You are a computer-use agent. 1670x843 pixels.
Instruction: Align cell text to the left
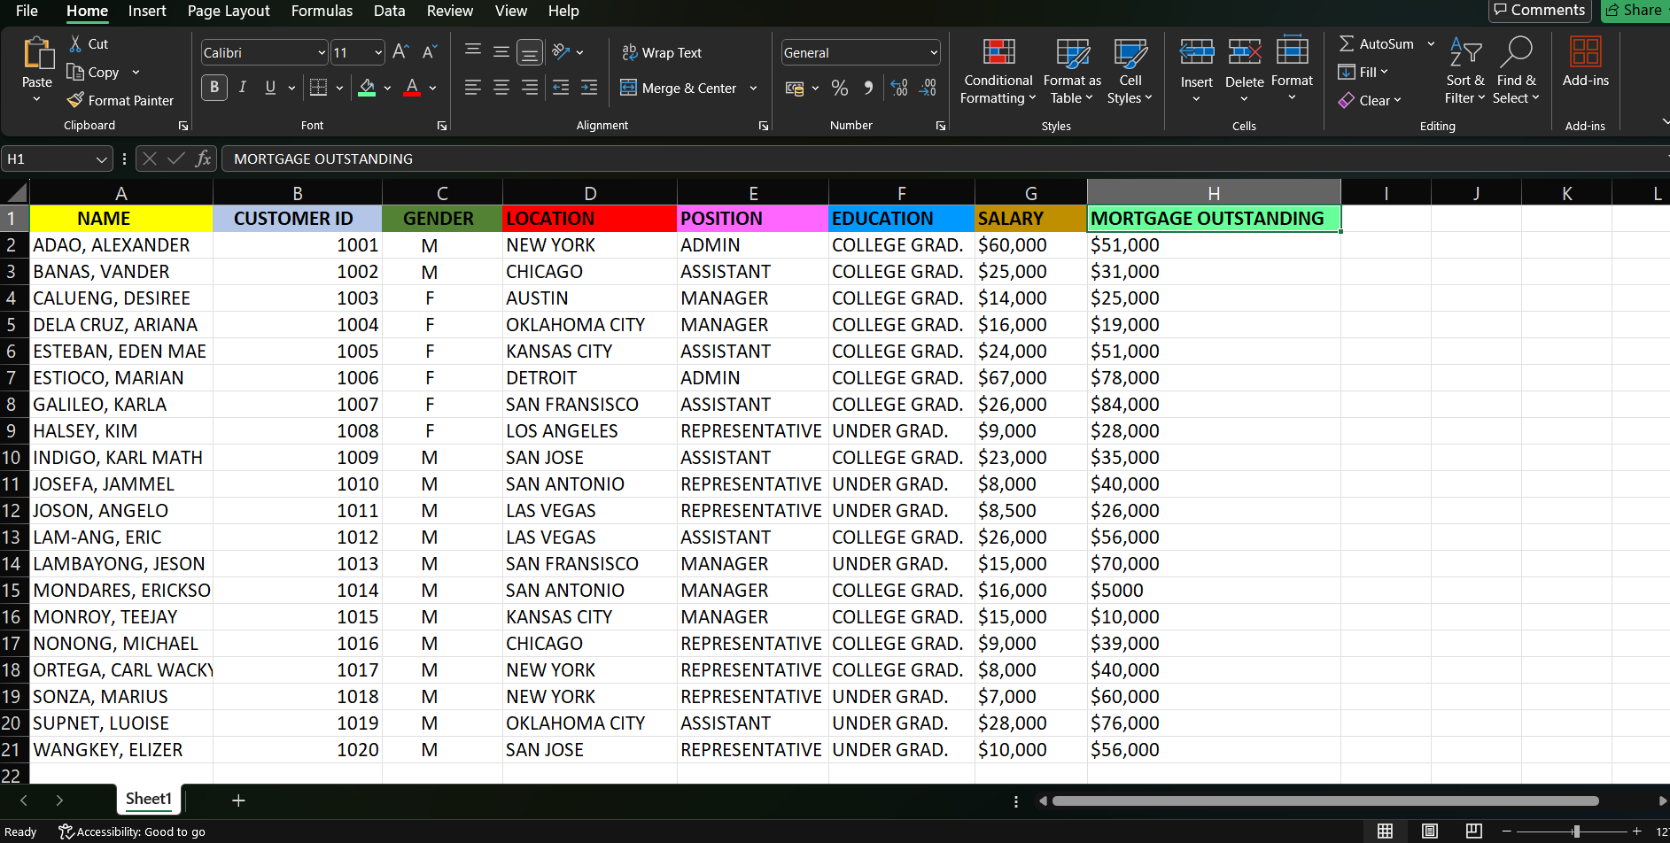[473, 88]
